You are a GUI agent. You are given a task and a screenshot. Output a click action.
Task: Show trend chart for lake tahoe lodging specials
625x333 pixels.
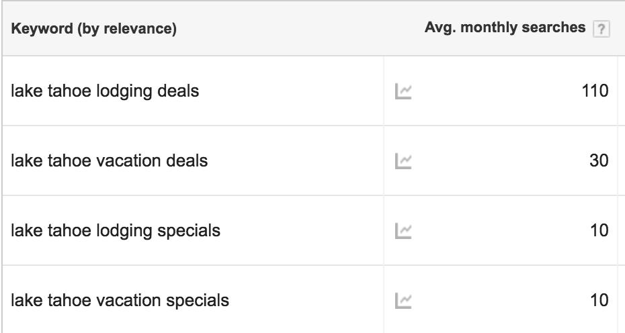pyautogui.click(x=403, y=231)
